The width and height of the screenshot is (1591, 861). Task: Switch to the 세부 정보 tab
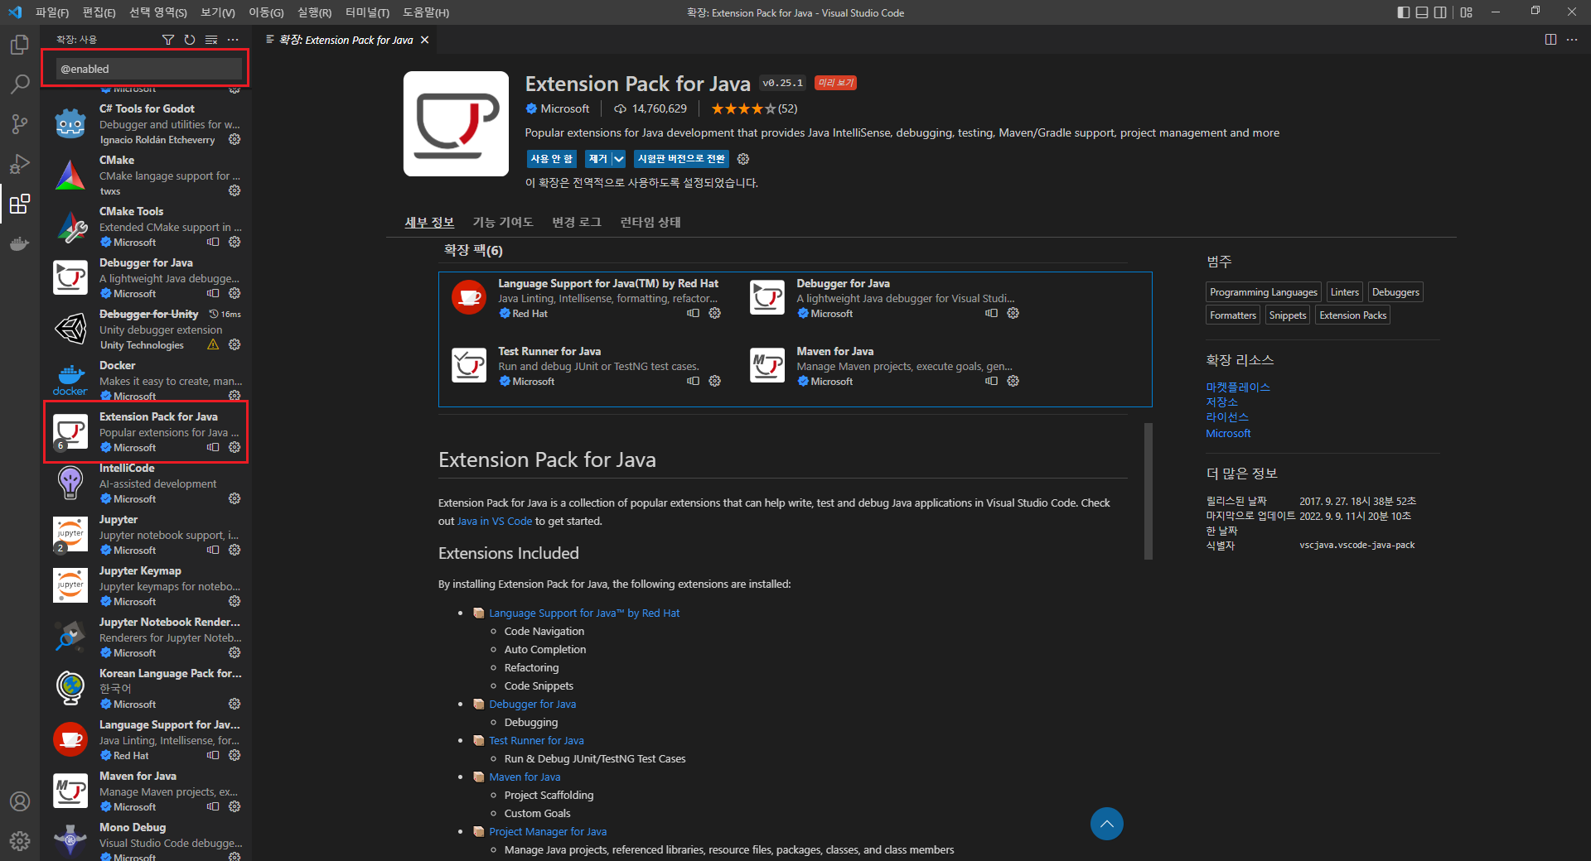(429, 222)
